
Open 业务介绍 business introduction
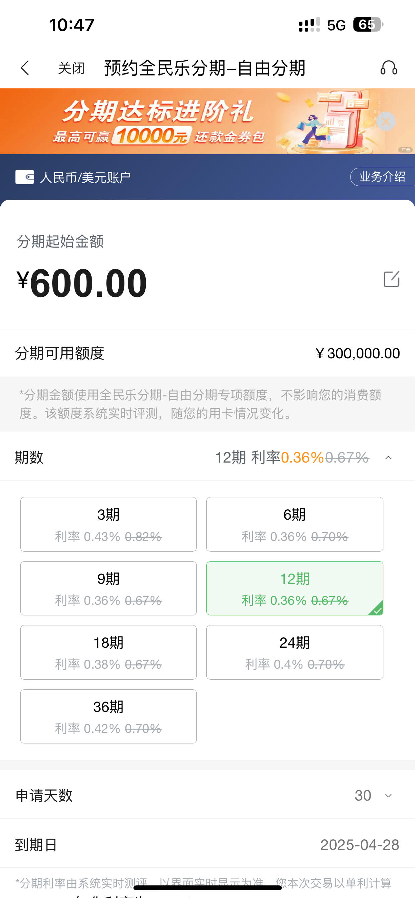[x=382, y=177]
